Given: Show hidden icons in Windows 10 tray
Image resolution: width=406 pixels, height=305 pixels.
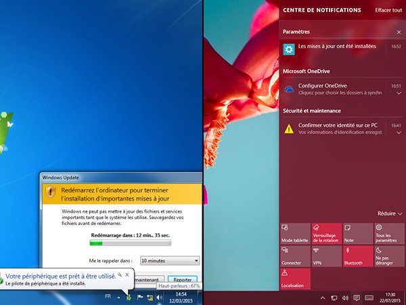Looking at the screenshot, I should 323,298.
